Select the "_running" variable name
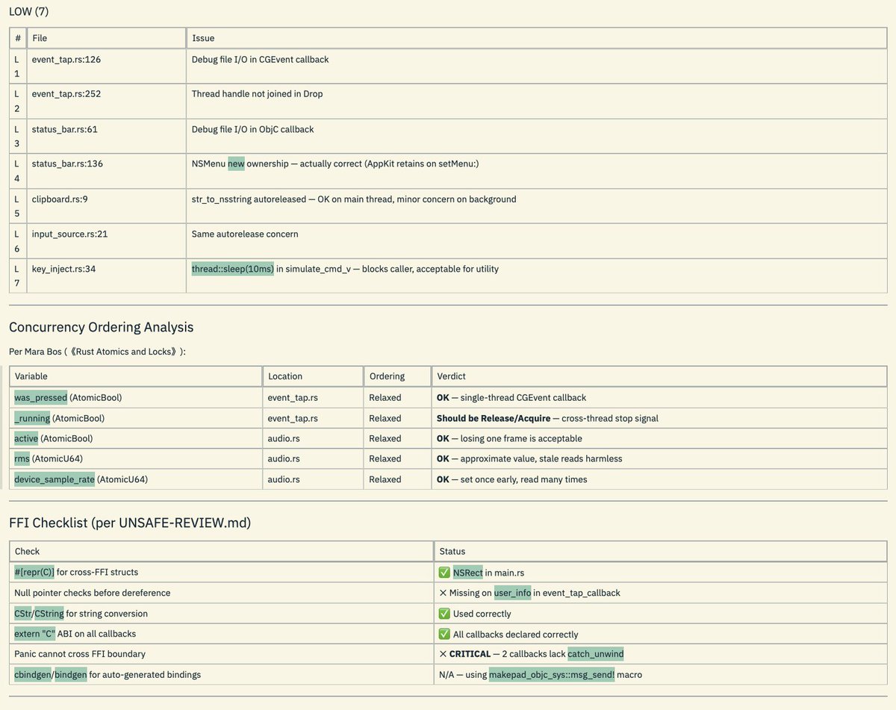Image resolution: width=896 pixels, height=710 pixels. pyautogui.click(x=32, y=418)
